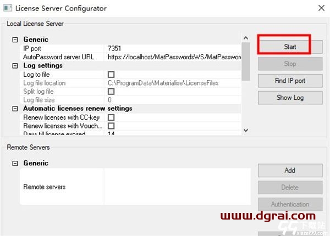Tick the Renew licenses with Voucher checkbox
Screen dimensions: 330x236
[111, 126]
